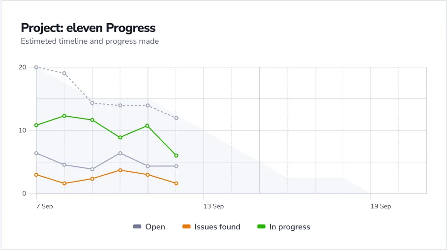Click the last solid gray Open point
This screenshot has height=250, width=447.
coord(176,166)
